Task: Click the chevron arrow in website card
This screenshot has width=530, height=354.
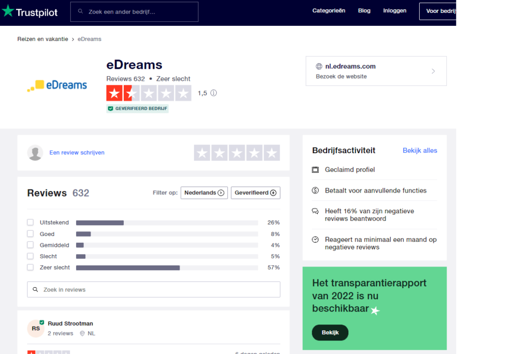Action: [433, 71]
